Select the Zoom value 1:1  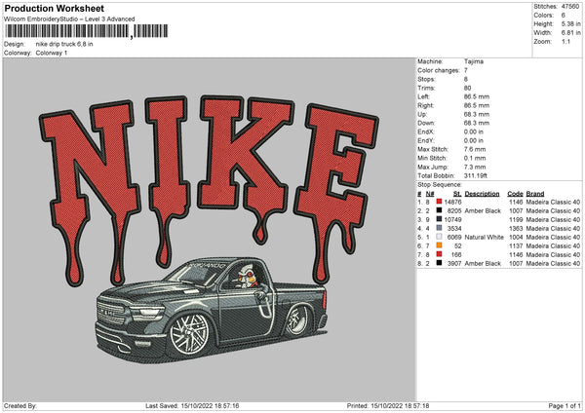pyautogui.click(x=565, y=41)
